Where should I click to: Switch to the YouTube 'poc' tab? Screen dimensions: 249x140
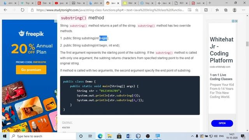[61, 3]
